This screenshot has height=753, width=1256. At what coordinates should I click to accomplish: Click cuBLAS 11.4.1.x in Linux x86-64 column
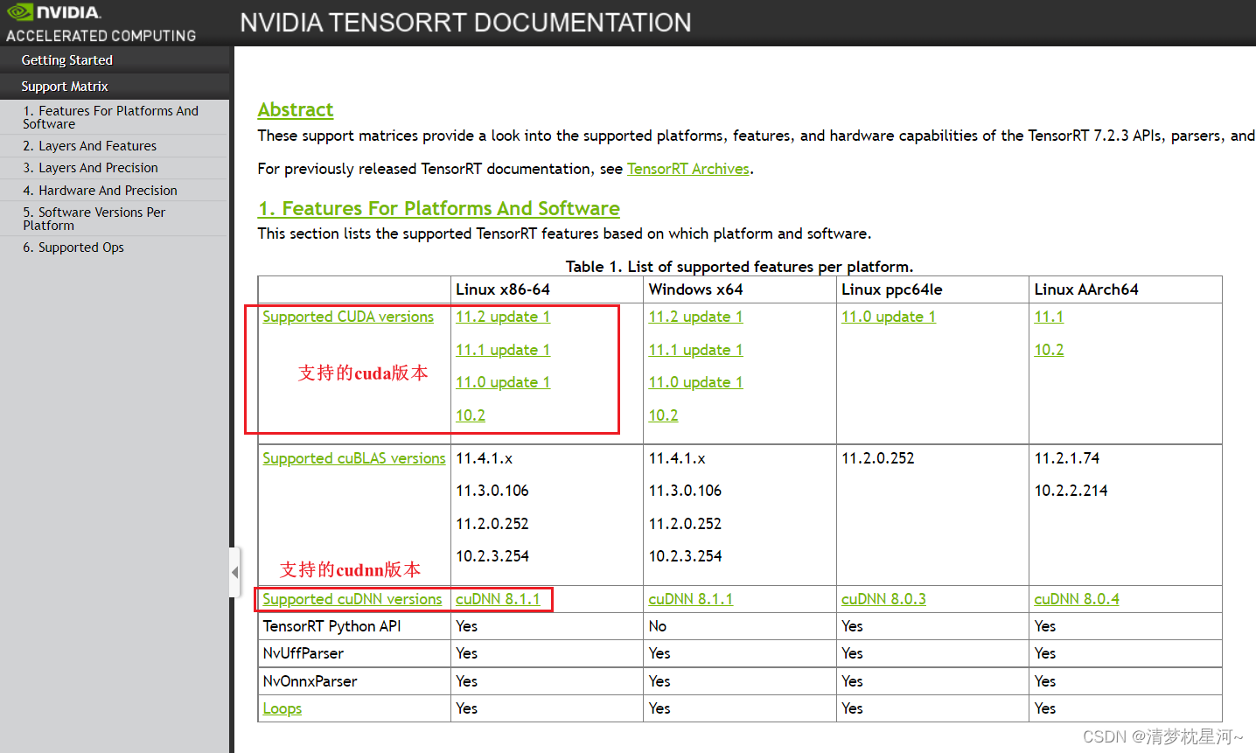point(485,458)
